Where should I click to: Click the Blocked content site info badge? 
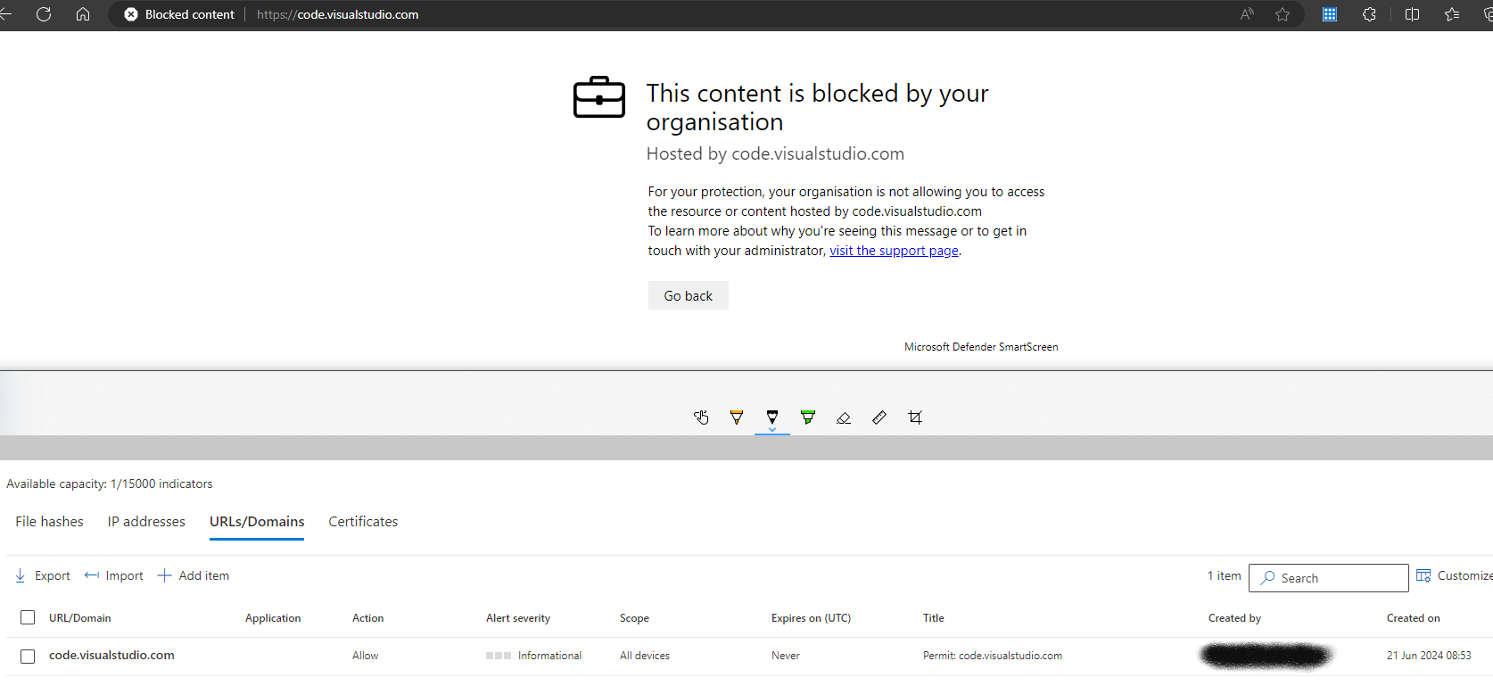179,14
